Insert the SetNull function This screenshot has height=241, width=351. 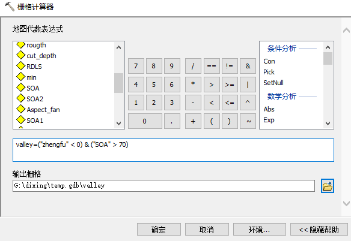coord(273,83)
